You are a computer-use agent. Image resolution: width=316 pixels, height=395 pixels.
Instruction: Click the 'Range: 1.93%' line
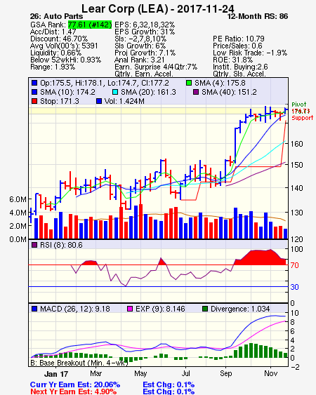53,67
